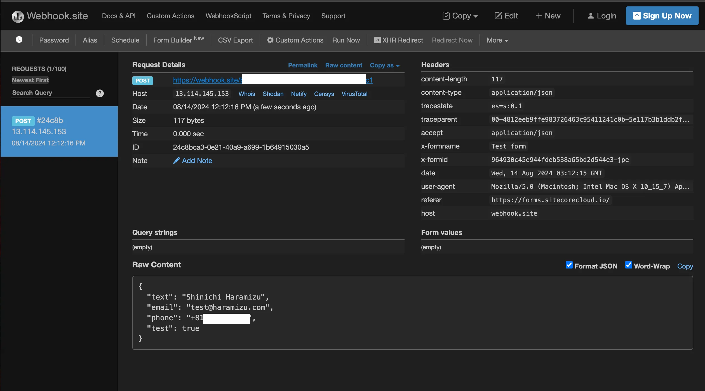Open WebhookScript page
This screenshot has height=391, width=705.
228,16
